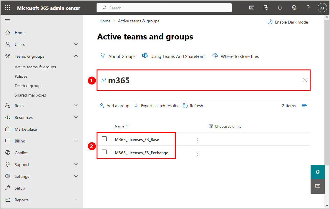Open Setup text item in sidebar
This screenshot has height=209, width=330.
click(20, 188)
